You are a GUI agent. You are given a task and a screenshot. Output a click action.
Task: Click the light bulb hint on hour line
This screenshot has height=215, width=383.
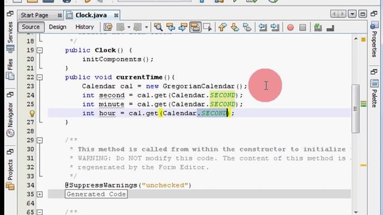(x=32, y=113)
